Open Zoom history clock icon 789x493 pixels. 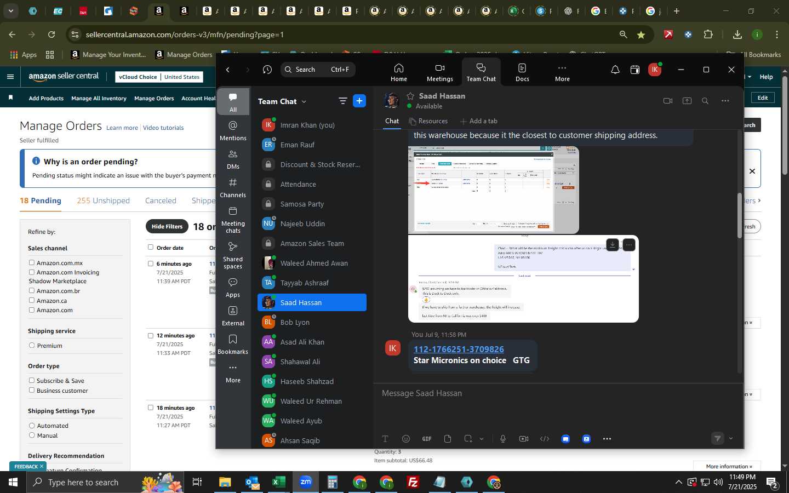(x=267, y=70)
